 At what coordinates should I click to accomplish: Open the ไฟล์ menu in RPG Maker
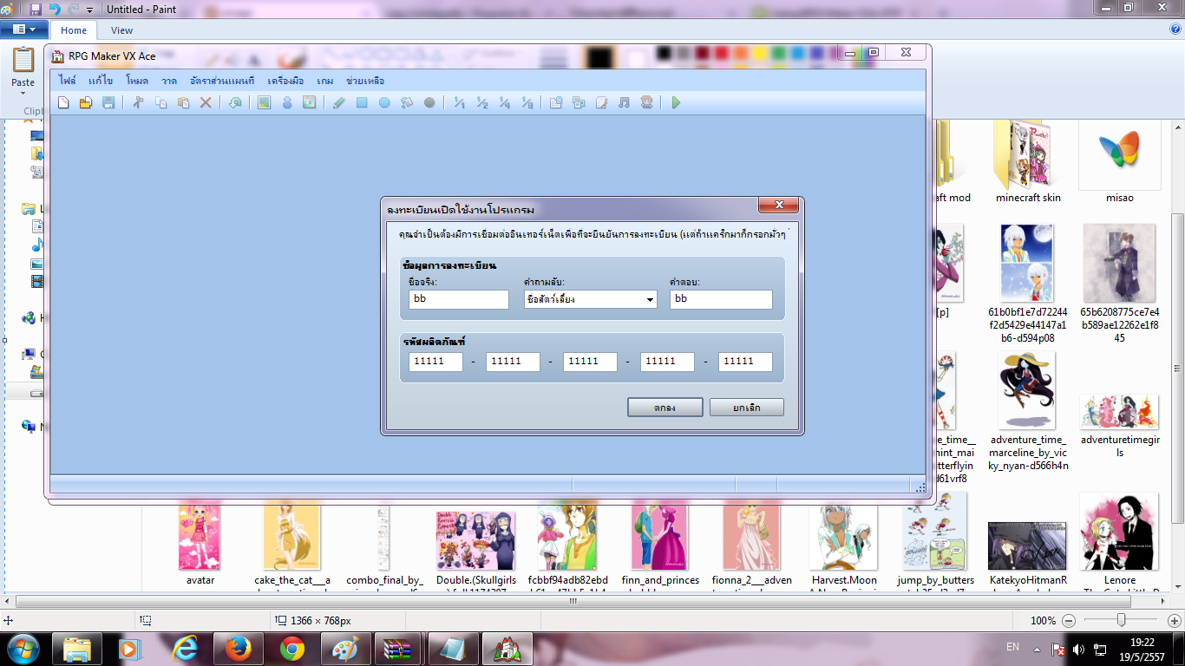[x=67, y=81]
